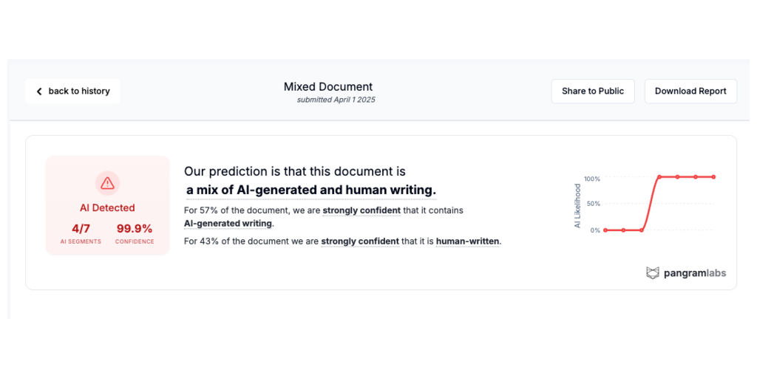This screenshot has width=757, height=378.
Task: Click the red warning triangle icon
Action: coord(108,182)
